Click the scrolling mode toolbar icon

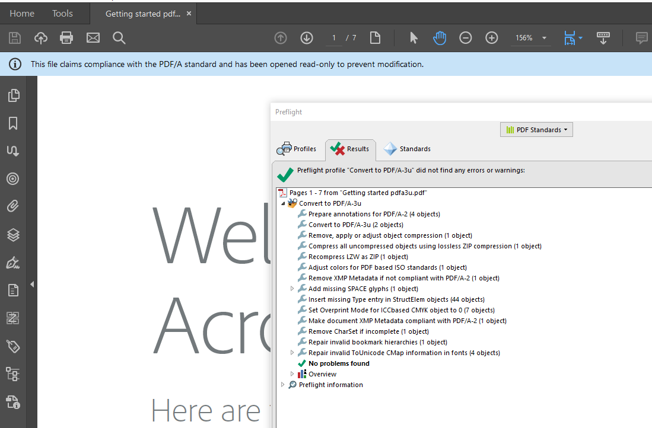603,38
